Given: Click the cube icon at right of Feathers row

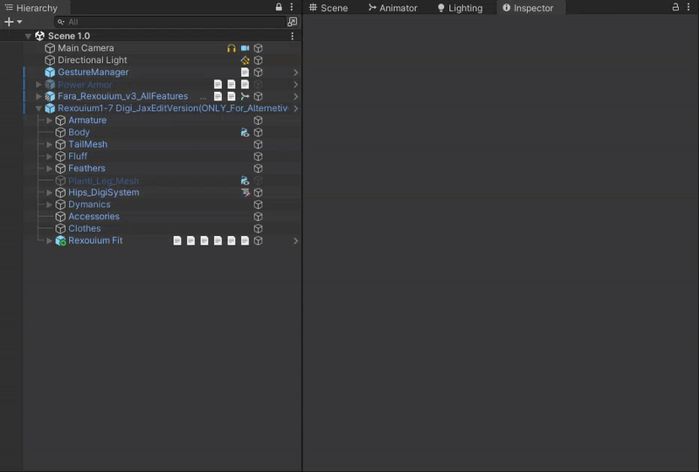Looking at the screenshot, I should click(258, 169).
